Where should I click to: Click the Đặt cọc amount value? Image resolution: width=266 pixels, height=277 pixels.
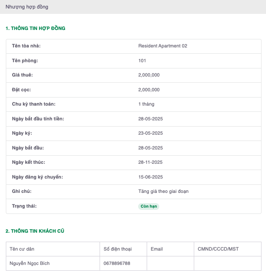149,90
